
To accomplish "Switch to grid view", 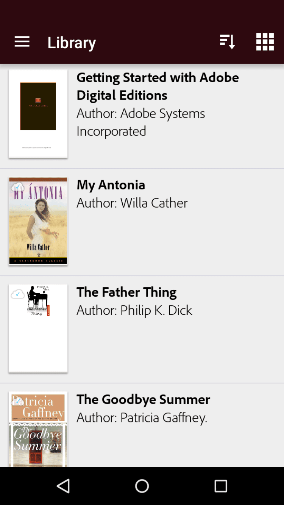I will 265,42.
